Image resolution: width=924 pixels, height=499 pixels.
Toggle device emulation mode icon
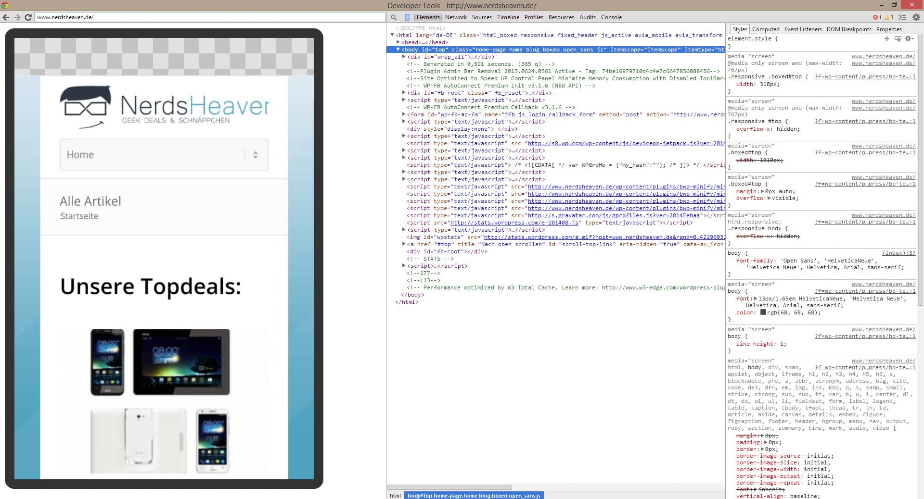point(407,17)
